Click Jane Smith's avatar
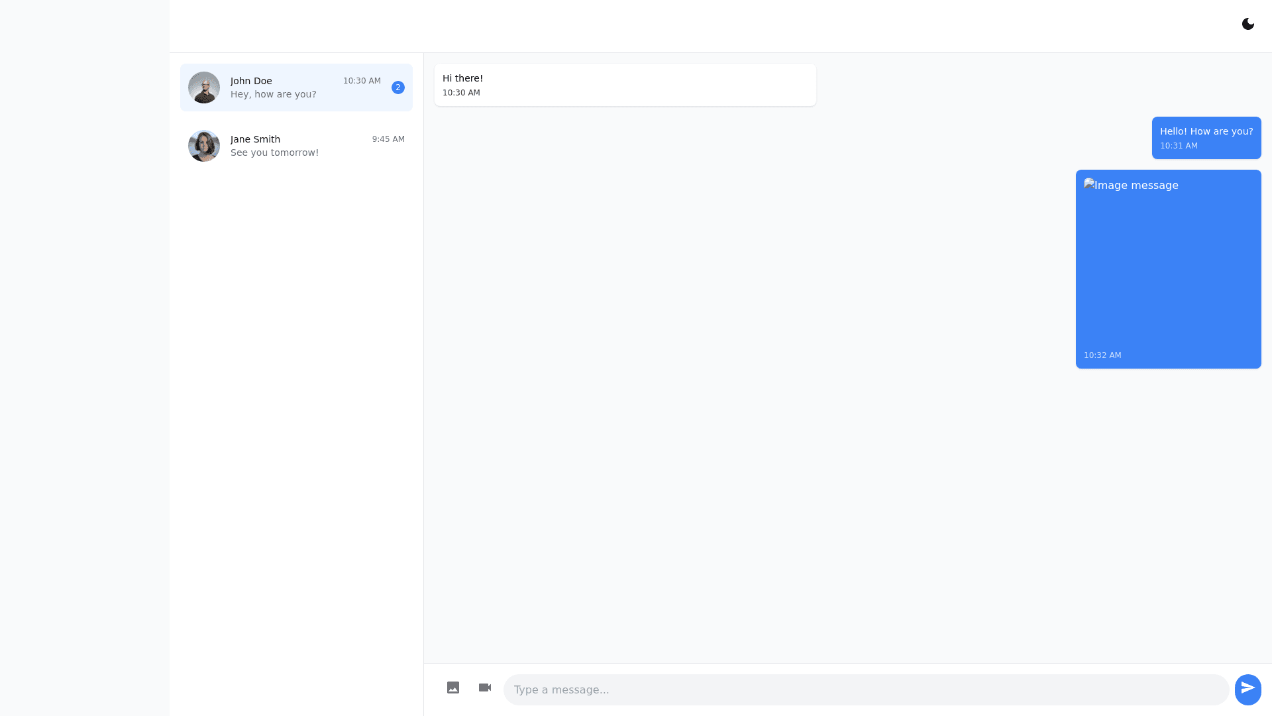 pos(204,146)
